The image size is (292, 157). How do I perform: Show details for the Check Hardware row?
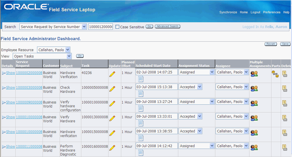10,87
